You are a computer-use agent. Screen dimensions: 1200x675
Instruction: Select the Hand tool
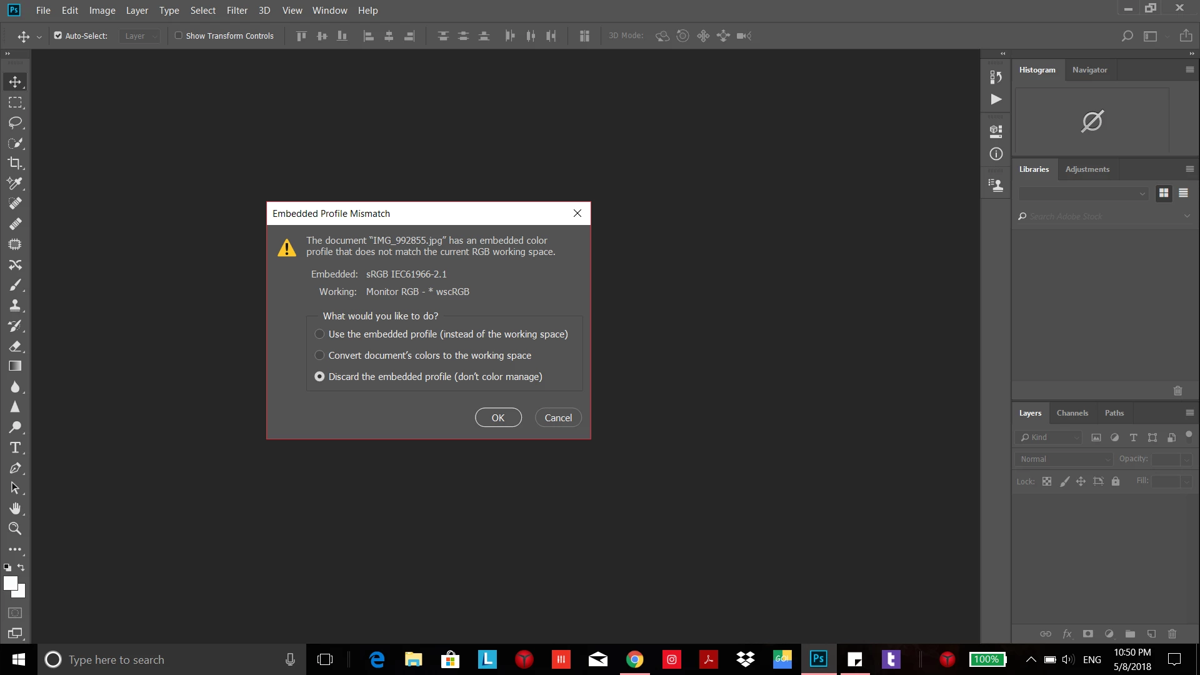click(15, 508)
